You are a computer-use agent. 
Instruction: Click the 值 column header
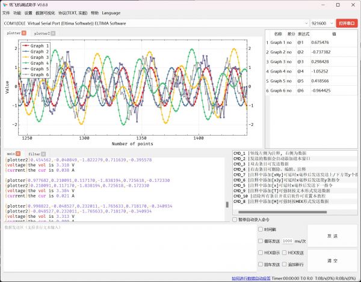(334, 34)
